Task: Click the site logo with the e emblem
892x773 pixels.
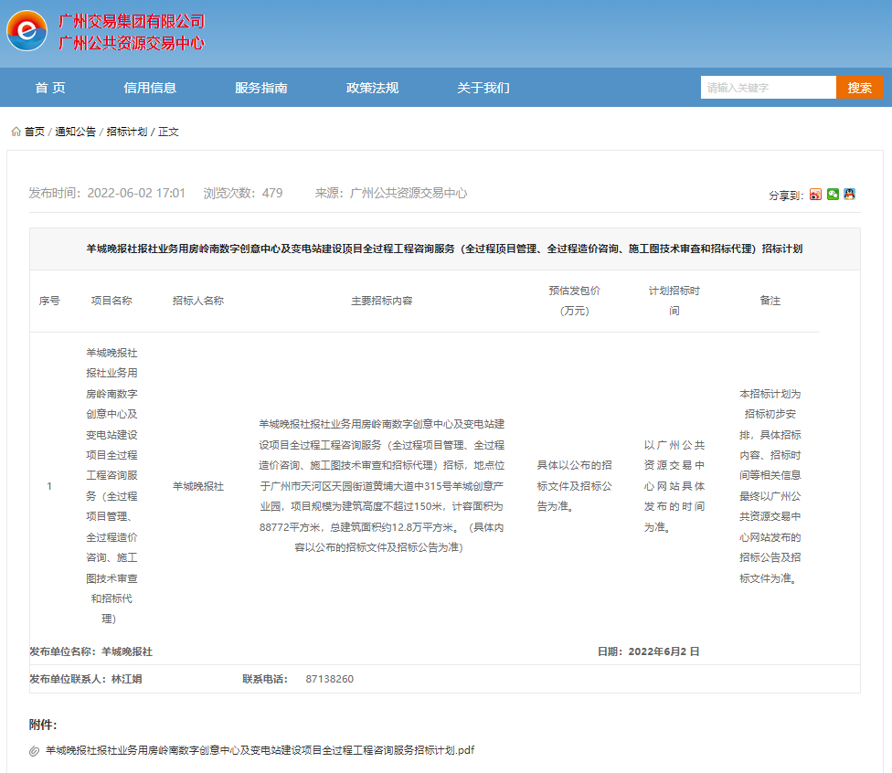Action: pyautogui.click(x=27, y=30)
